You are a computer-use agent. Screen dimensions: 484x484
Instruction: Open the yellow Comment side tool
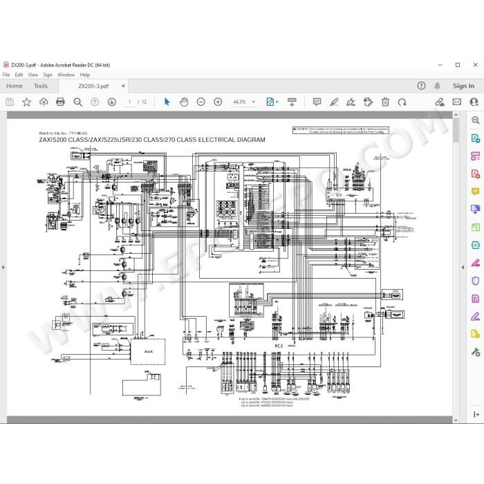coord(476,192)
